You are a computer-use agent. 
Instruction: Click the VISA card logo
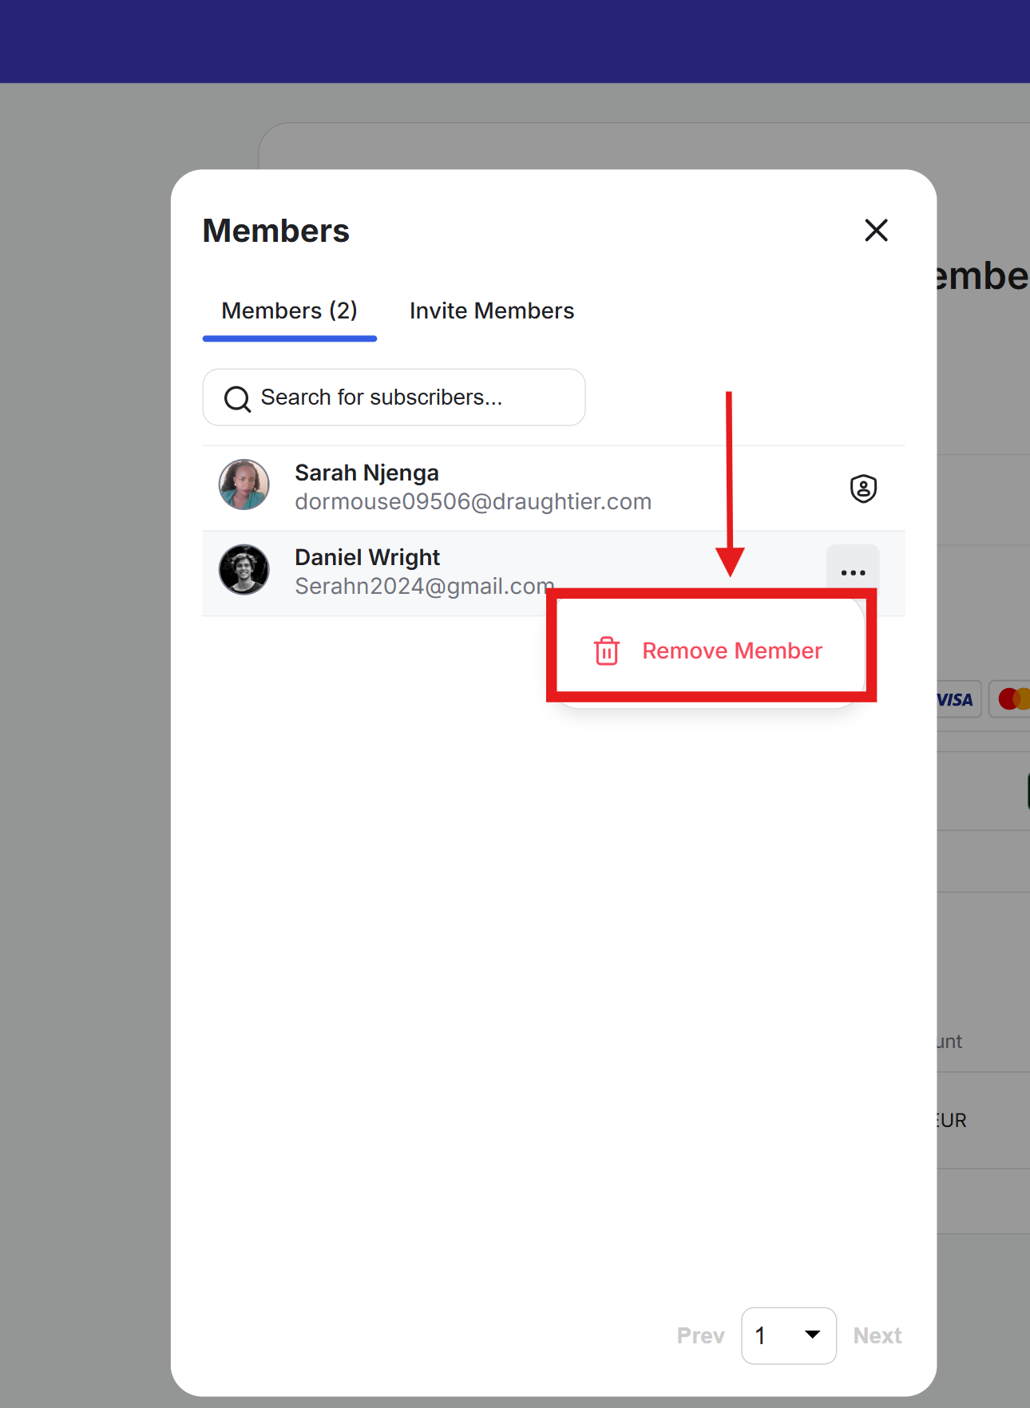955,700
